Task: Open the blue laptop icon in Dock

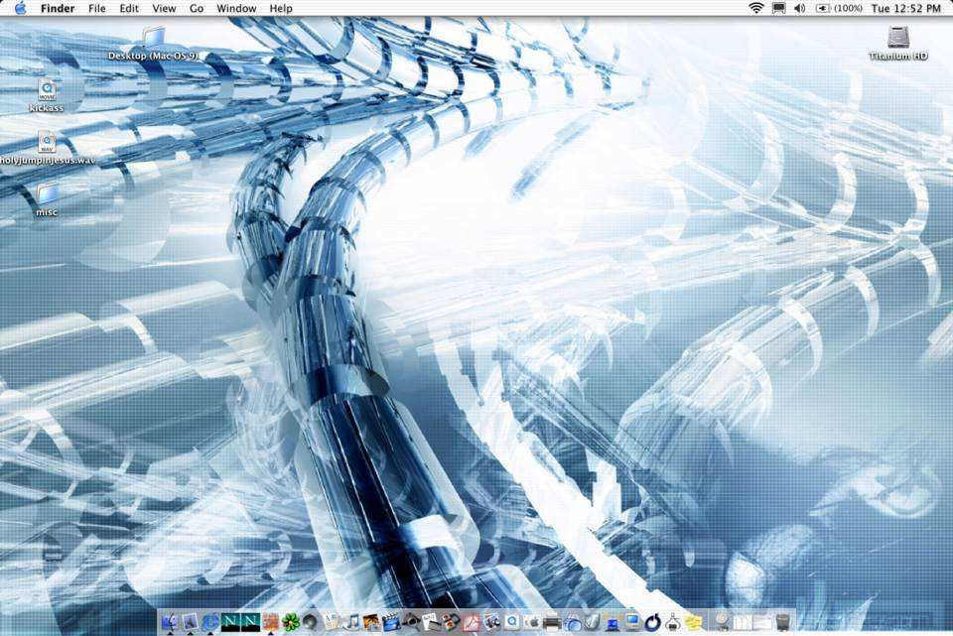Action: 613,623
